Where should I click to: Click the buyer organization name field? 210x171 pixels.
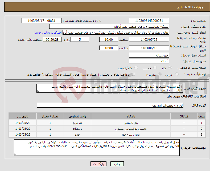pos(109,27)
